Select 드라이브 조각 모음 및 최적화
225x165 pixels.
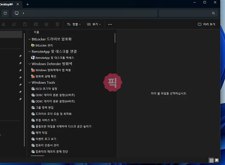click(x=53, y=114)
